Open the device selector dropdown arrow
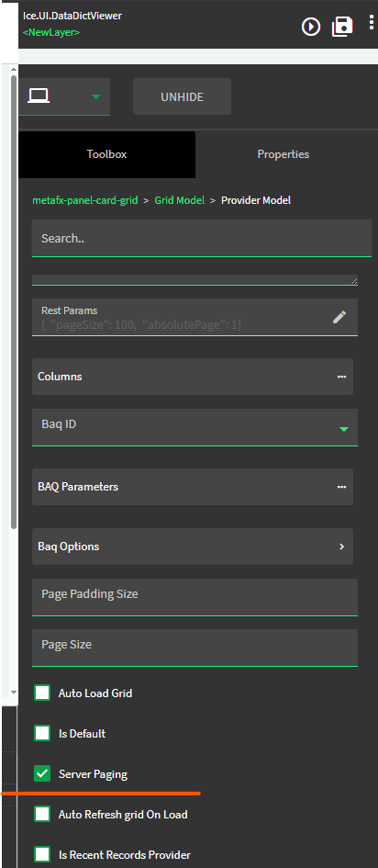Viewport: 378px width, 868px height. (x=96, y=96)
